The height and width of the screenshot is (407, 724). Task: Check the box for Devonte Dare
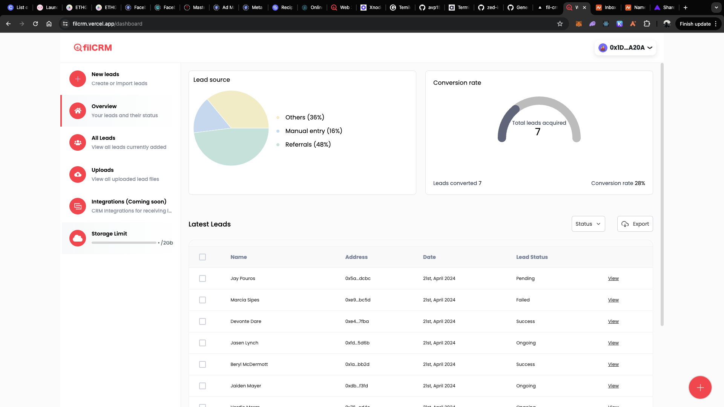202,321
